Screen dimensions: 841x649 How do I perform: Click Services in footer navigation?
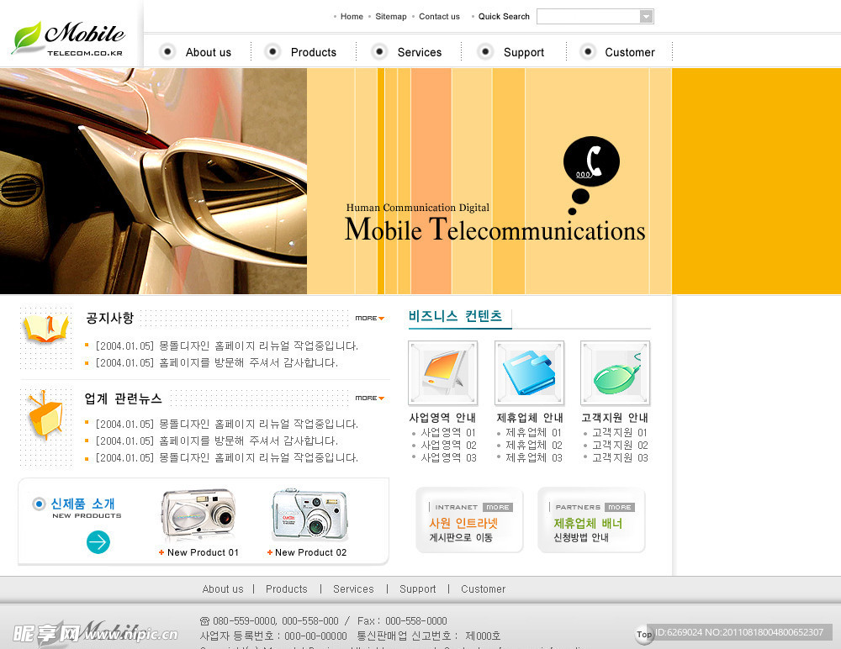pos(353,589)
